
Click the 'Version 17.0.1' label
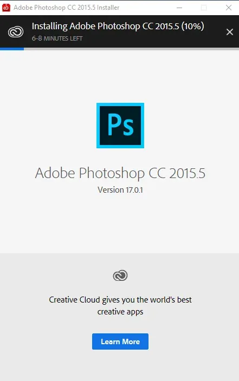(120, 190)
